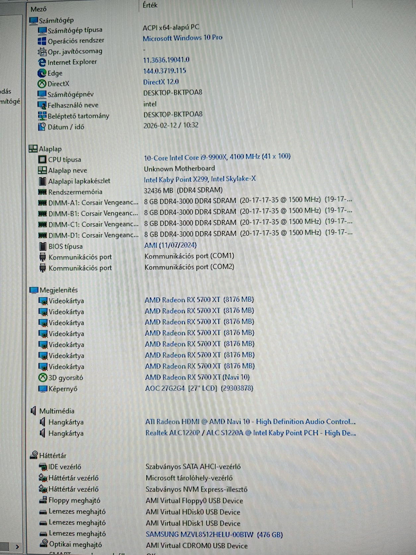Open the AMD Radeon RX 5700 XT (Navi 10) link
416x555 pixels.
(197, 377)
